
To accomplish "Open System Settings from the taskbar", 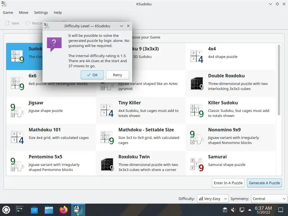I will (19, 210).
